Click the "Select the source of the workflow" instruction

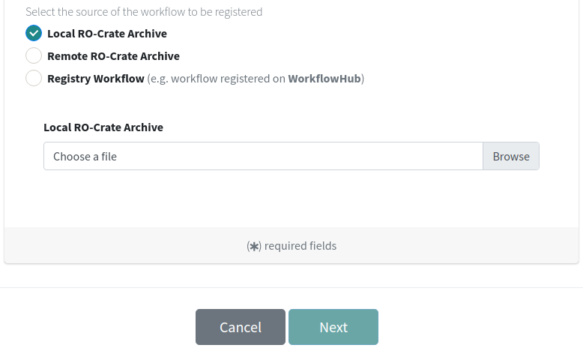point(144,12)
